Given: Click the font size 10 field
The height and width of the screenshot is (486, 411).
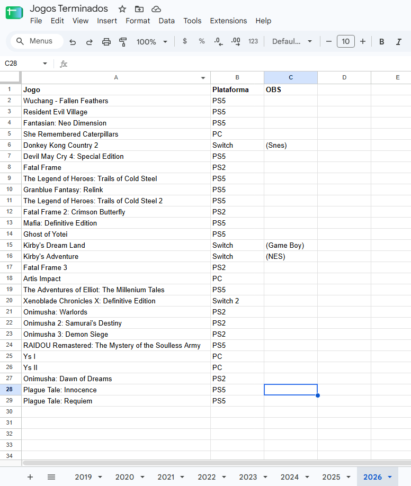Looking at the screenshot, I should [x=345, y=41].
